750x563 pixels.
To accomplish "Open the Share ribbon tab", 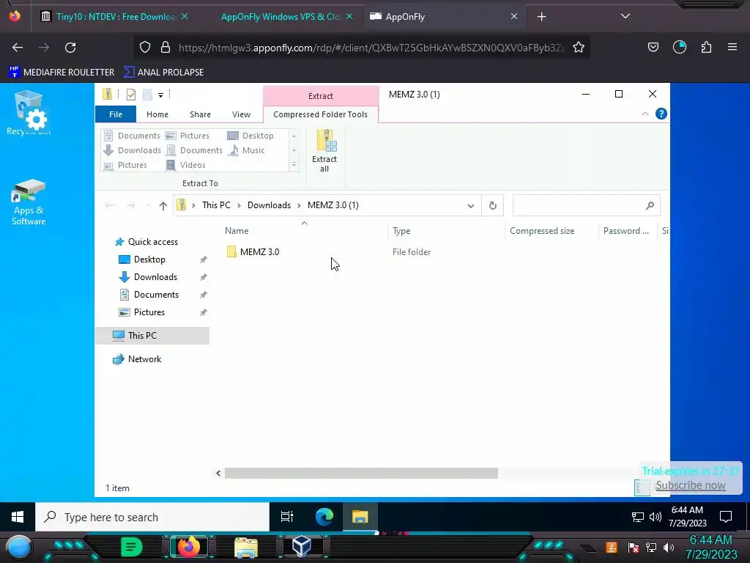I will coord(200,114).
